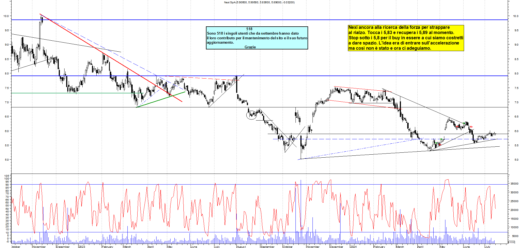Click the 9.5 label on right price axis
This screenshot has height=248, width=519.
tap(516, 30)
